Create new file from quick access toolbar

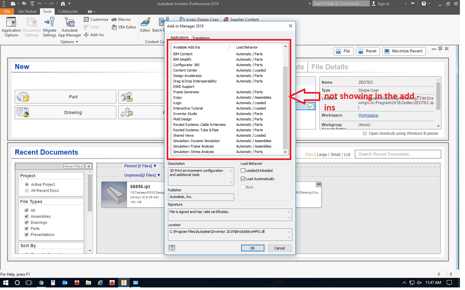[13, 4]
